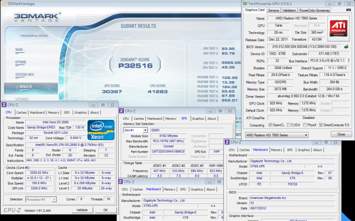The width and height of the screenshot is (355, 221).
Task: Expand the Slot #1 memory slot dropdown
Action: pos(135,130)
